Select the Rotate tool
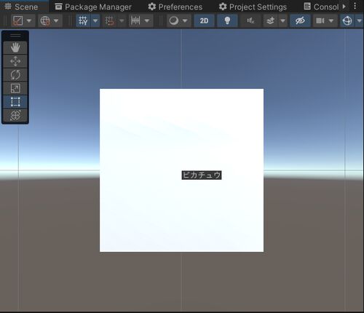 15,75
